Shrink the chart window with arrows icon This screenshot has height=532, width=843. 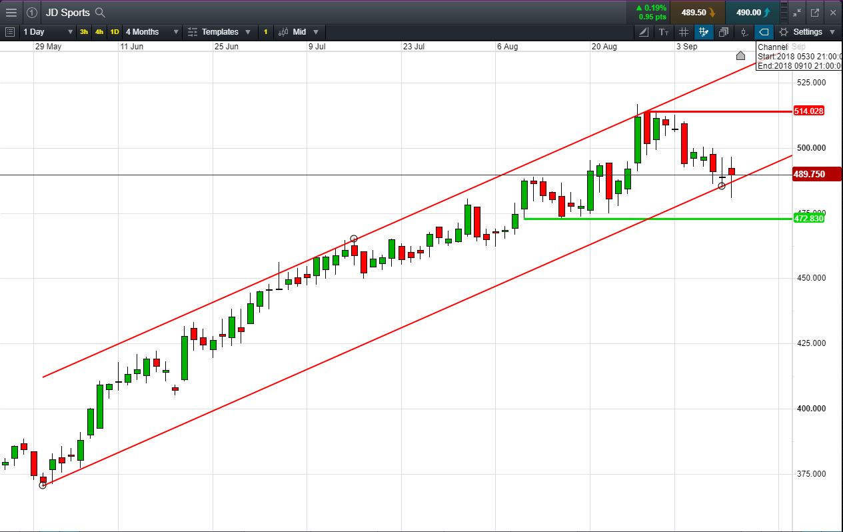(x=796, y=12)
